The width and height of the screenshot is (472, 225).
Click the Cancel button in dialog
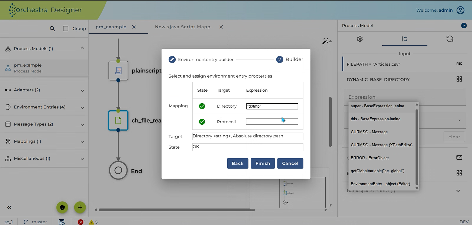tap(290, 163)
